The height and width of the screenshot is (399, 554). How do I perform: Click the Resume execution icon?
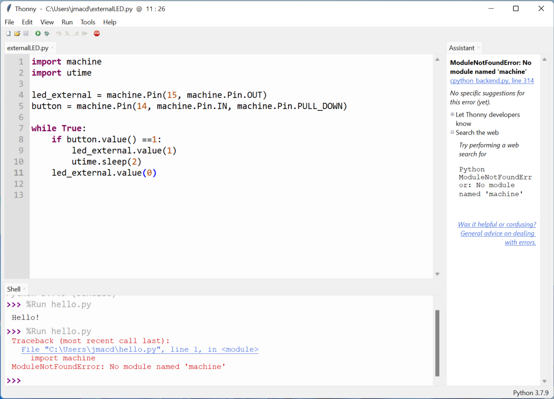[85, 33]
